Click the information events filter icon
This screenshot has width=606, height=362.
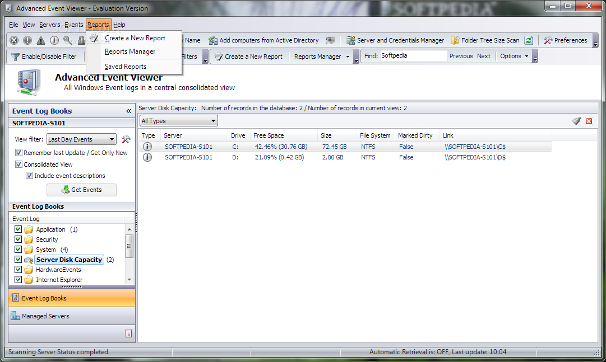point(54,40)
